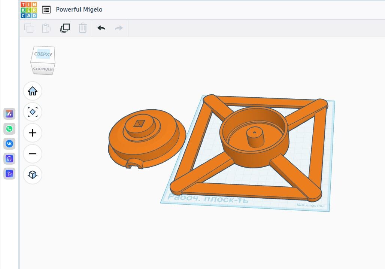Undo the last action
Image resolution: width=385 pixels, height=269 pixels.
(101, 28)
